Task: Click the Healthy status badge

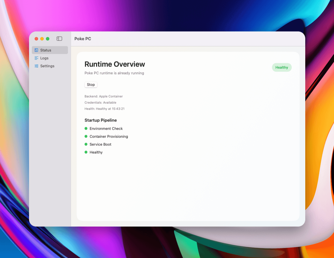Action: tap(282, 67)
